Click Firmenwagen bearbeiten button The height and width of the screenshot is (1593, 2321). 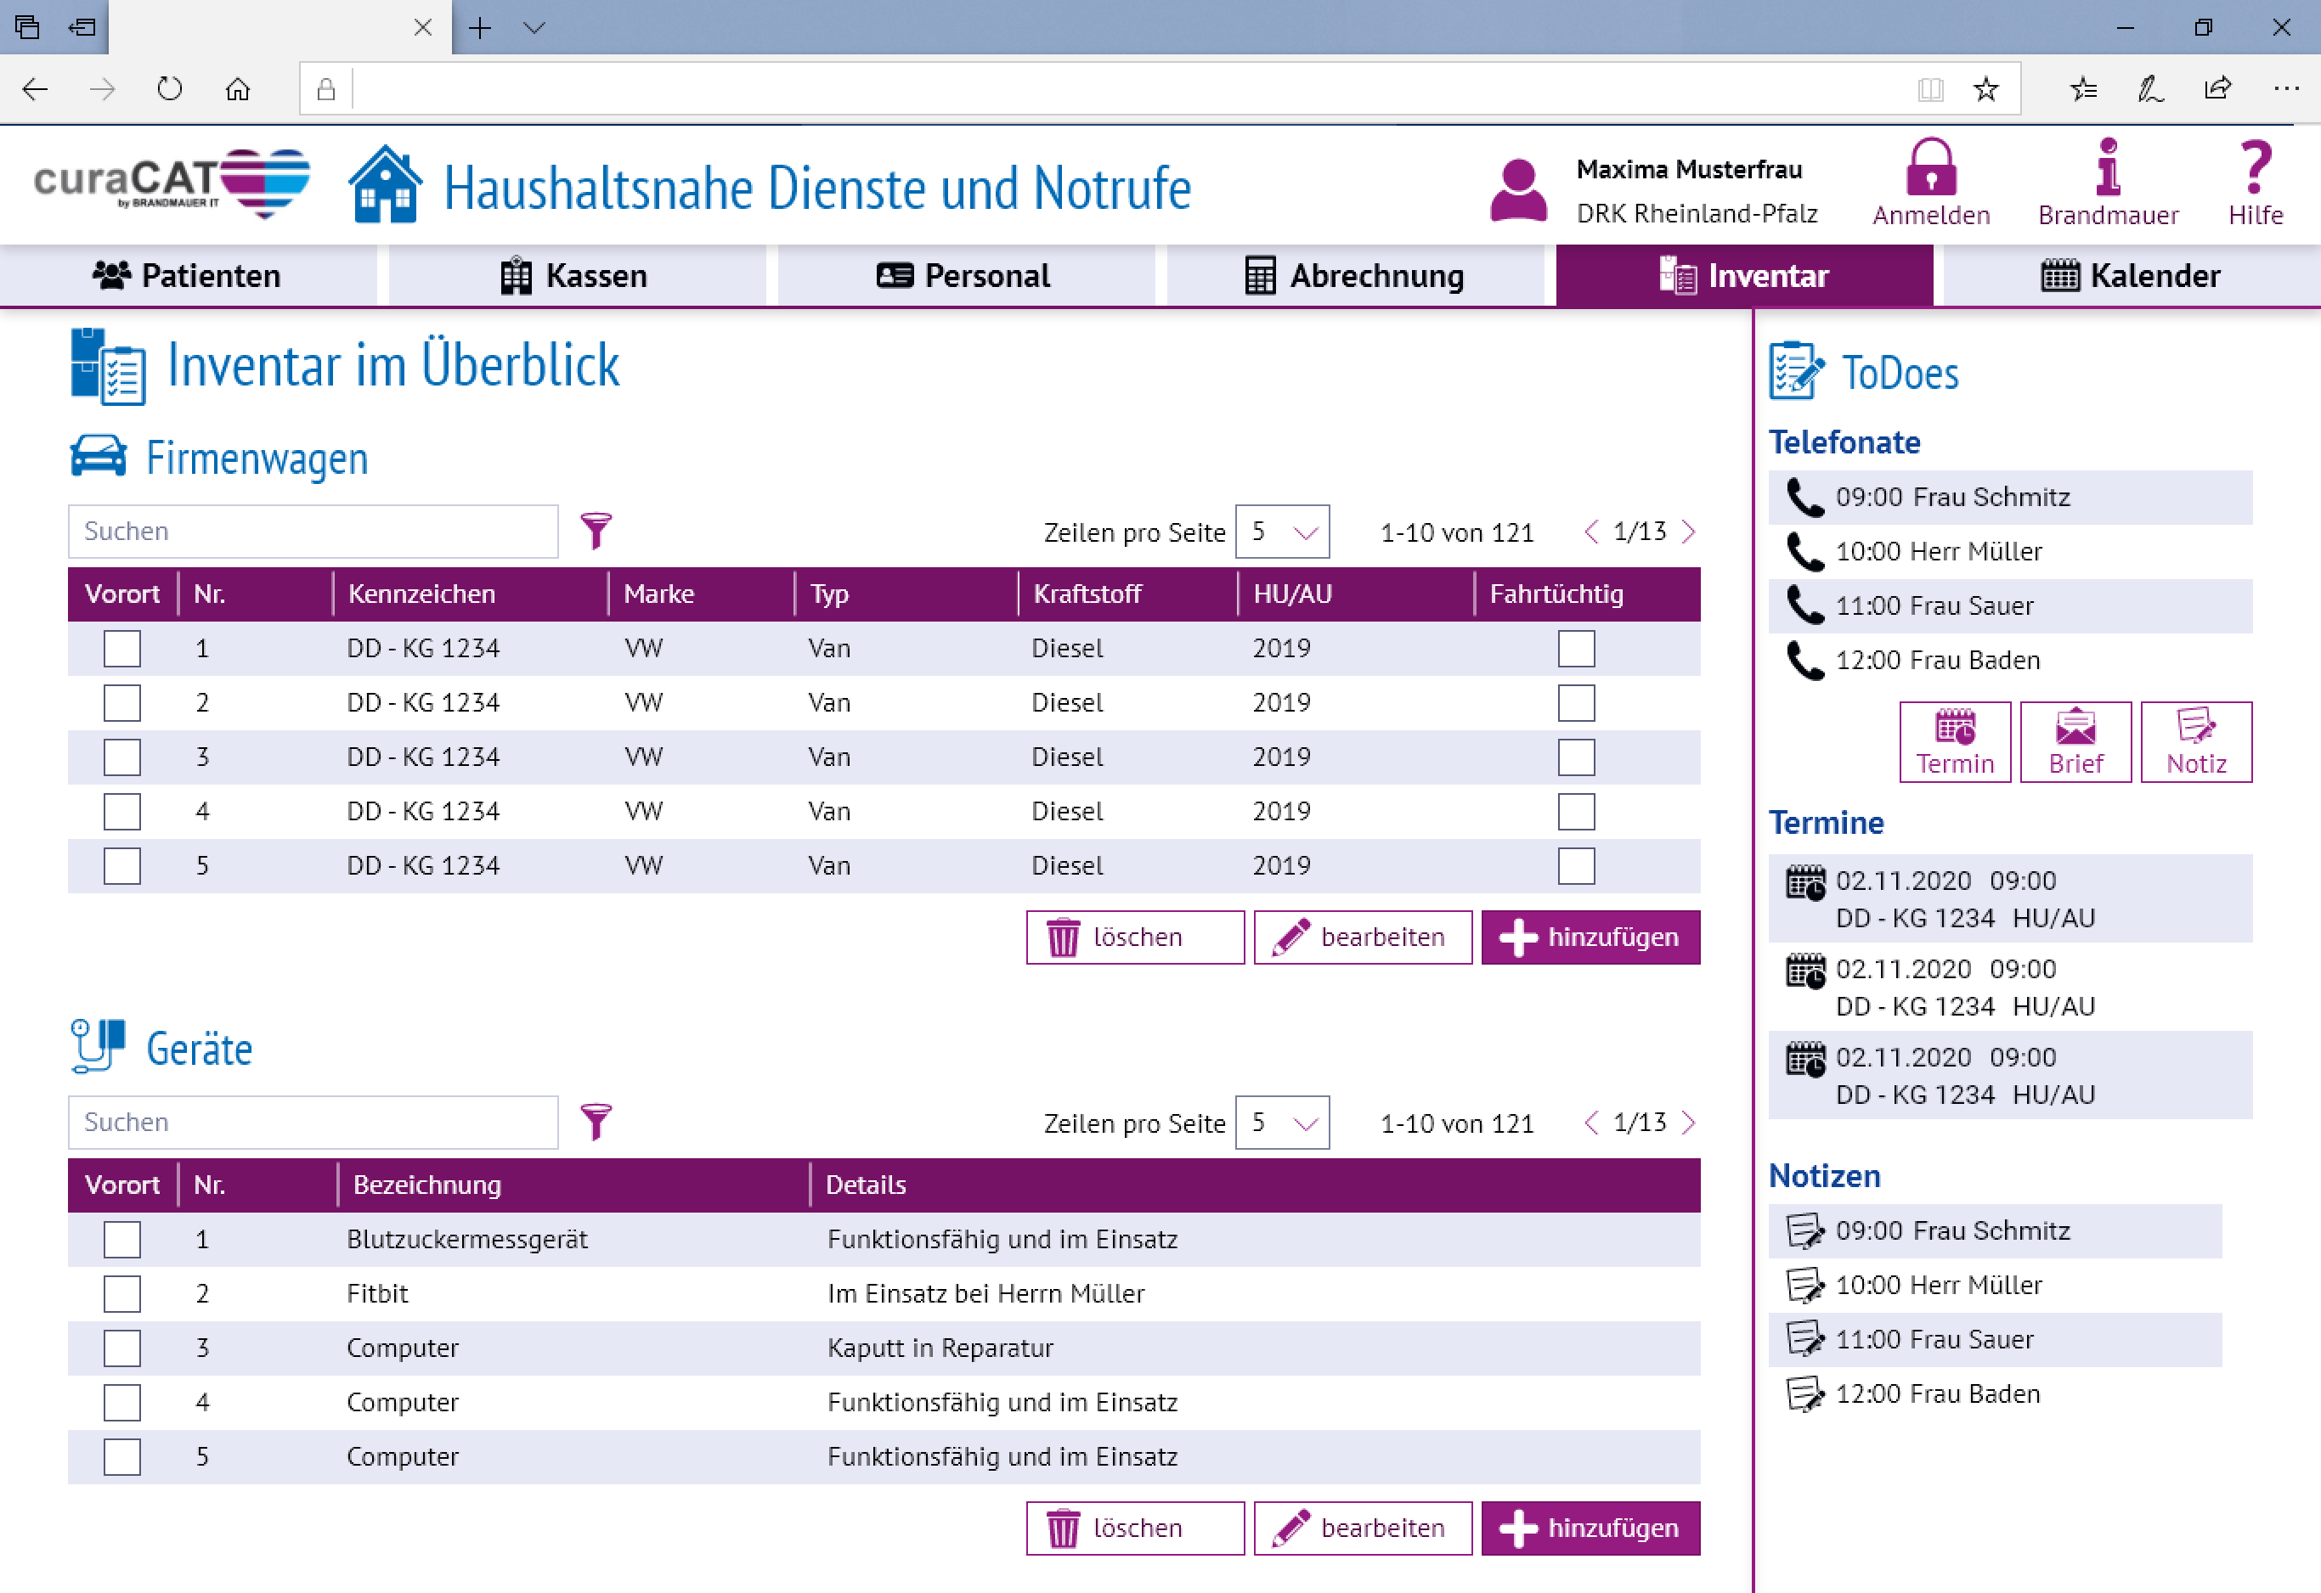[x=1364, y=937]
